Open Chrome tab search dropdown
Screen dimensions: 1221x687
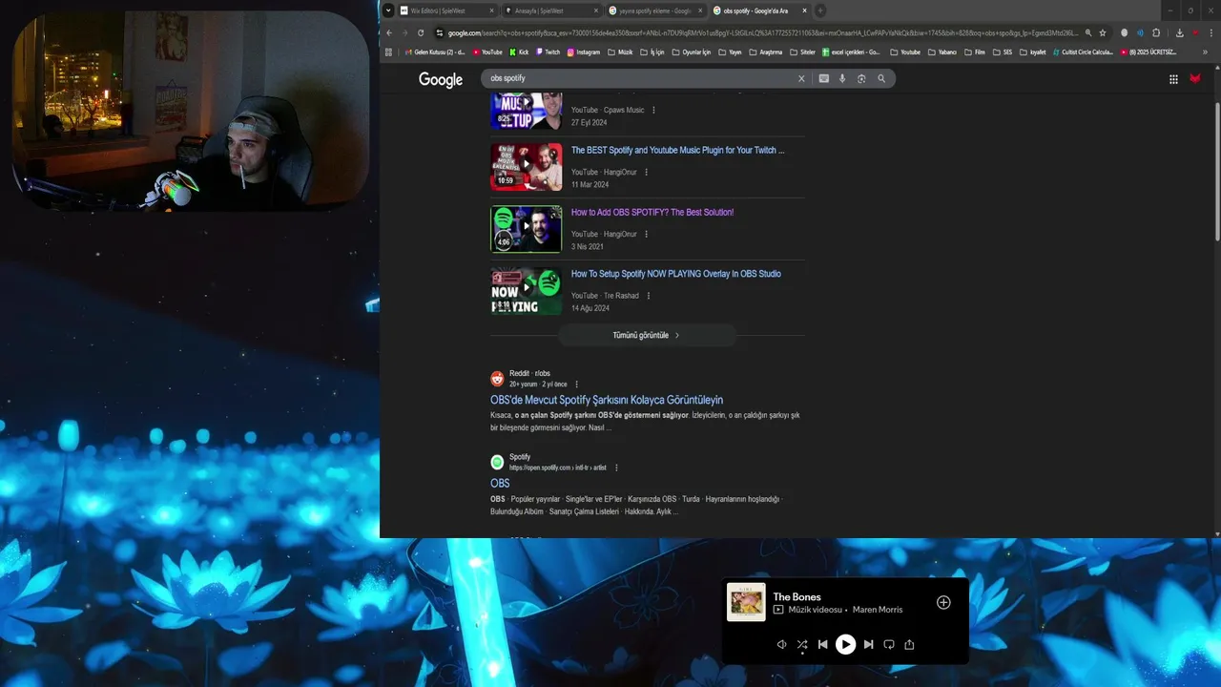point(388,10)
